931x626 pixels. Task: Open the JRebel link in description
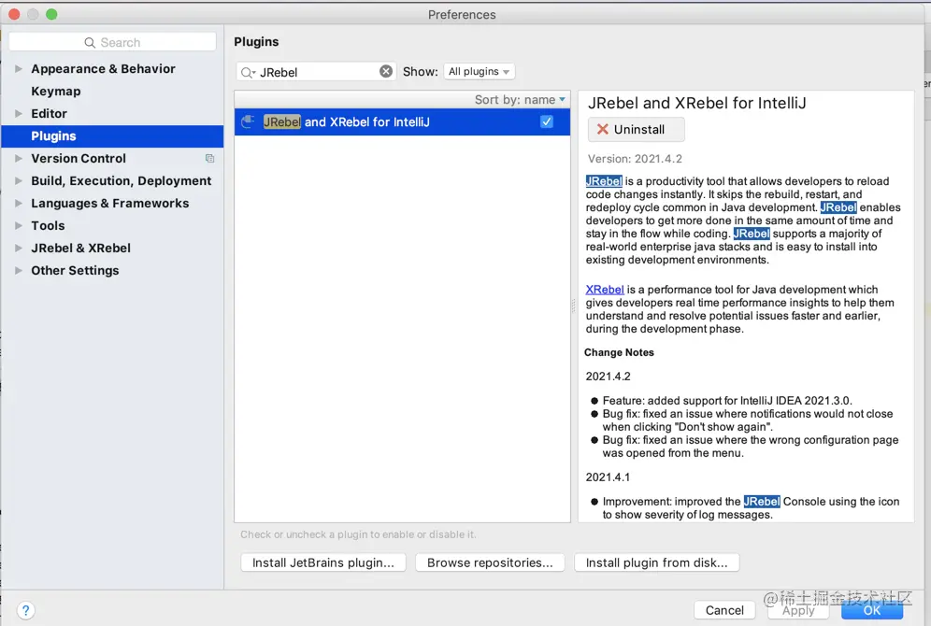coord(604,181)
